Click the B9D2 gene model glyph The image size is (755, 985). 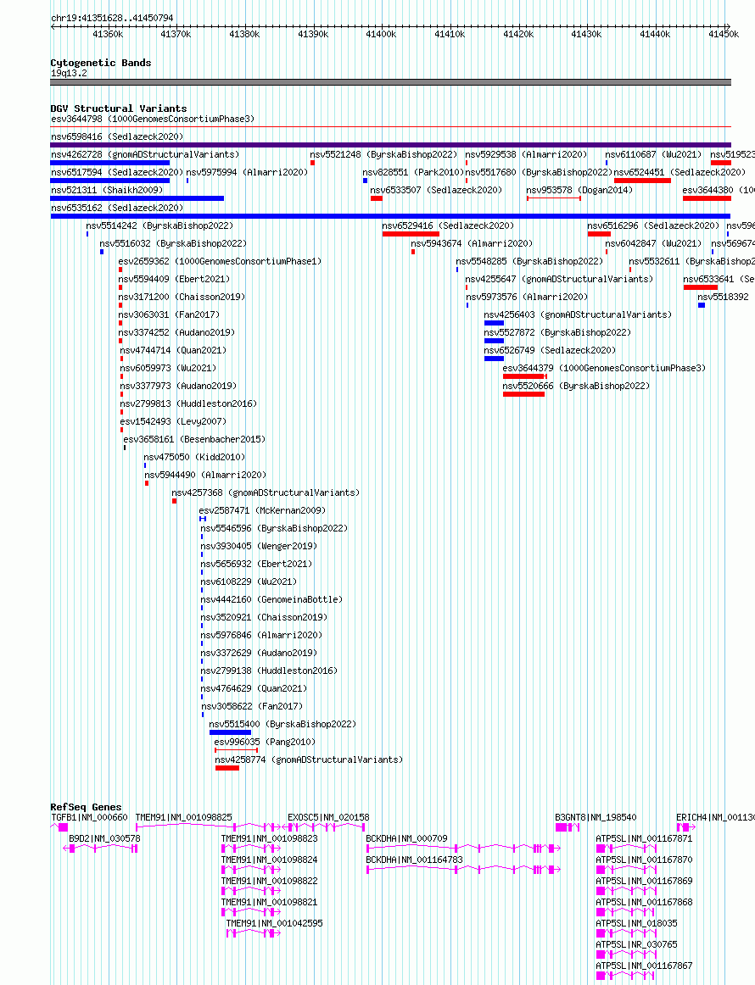101,849
